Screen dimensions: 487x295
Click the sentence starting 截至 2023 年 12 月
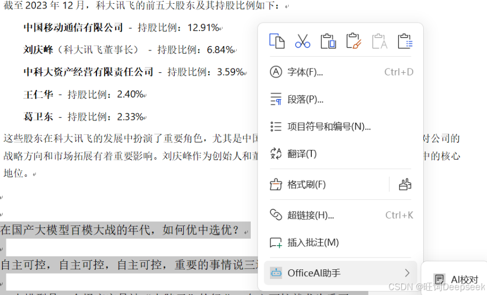pos(141,5)
